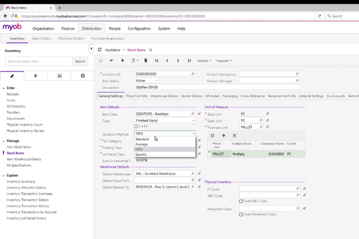This screenshot has width=359, height=239.
Task: Click the Add new record plus icon
Action: pos(122,61)
